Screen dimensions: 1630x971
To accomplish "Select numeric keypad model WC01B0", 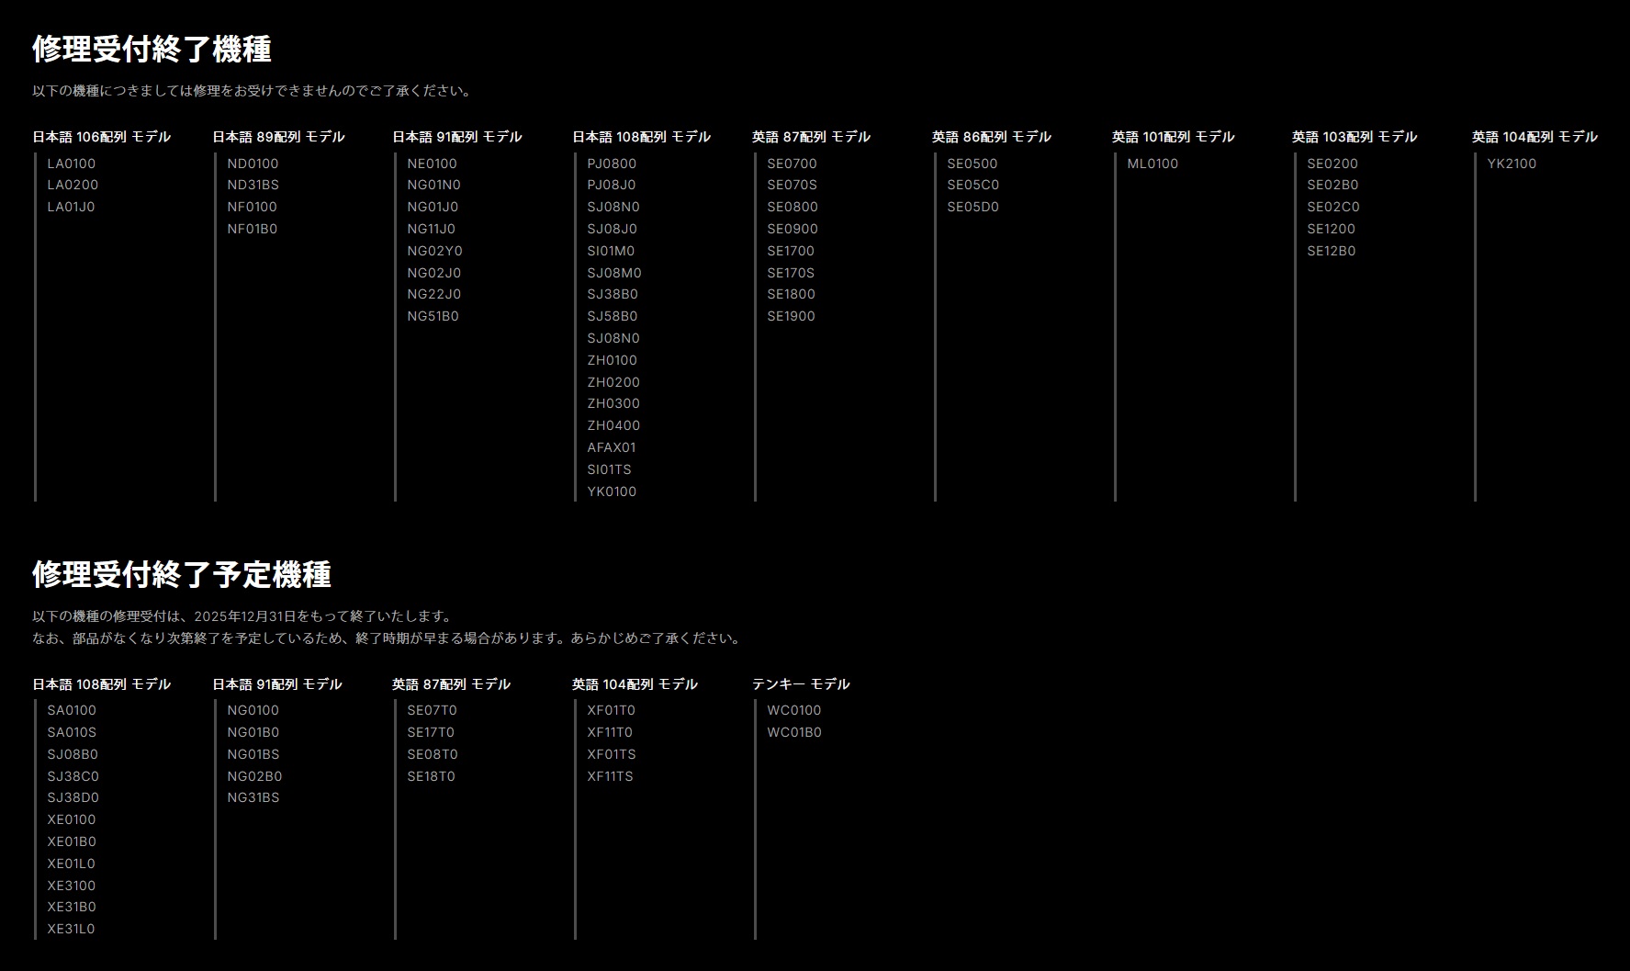I will pos(794,732).
